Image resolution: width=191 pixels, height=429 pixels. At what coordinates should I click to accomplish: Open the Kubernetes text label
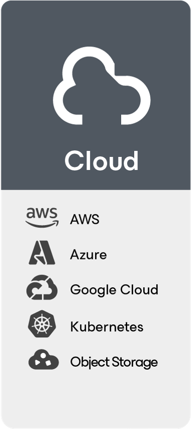[107, 327]
